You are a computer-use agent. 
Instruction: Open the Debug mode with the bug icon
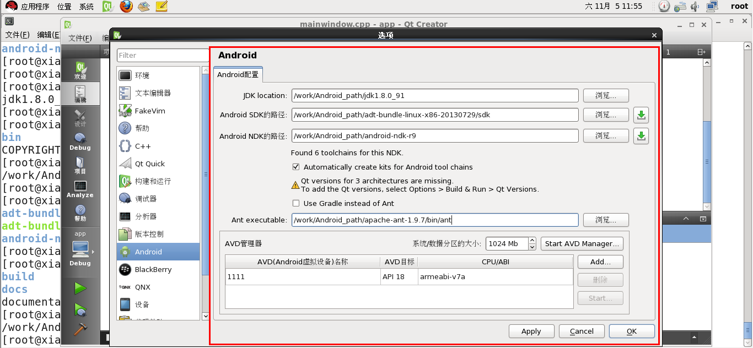click(x=80, y=141)
